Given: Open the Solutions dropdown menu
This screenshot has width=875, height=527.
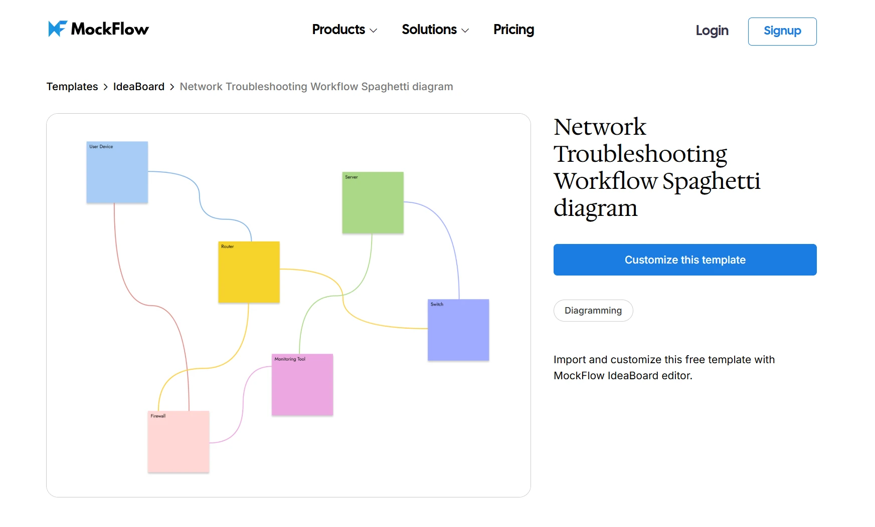Looking at the screenshot, I should tap(435, 30).
